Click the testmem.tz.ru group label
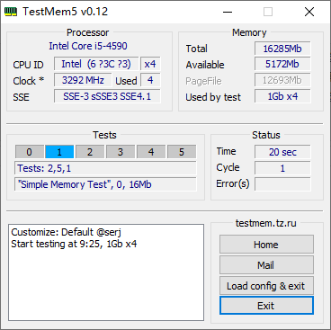 point(266,223)
